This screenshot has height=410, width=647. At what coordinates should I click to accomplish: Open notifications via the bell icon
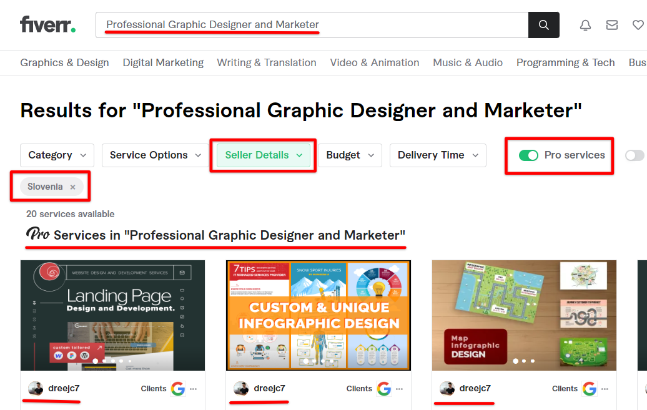click(585, 25)
